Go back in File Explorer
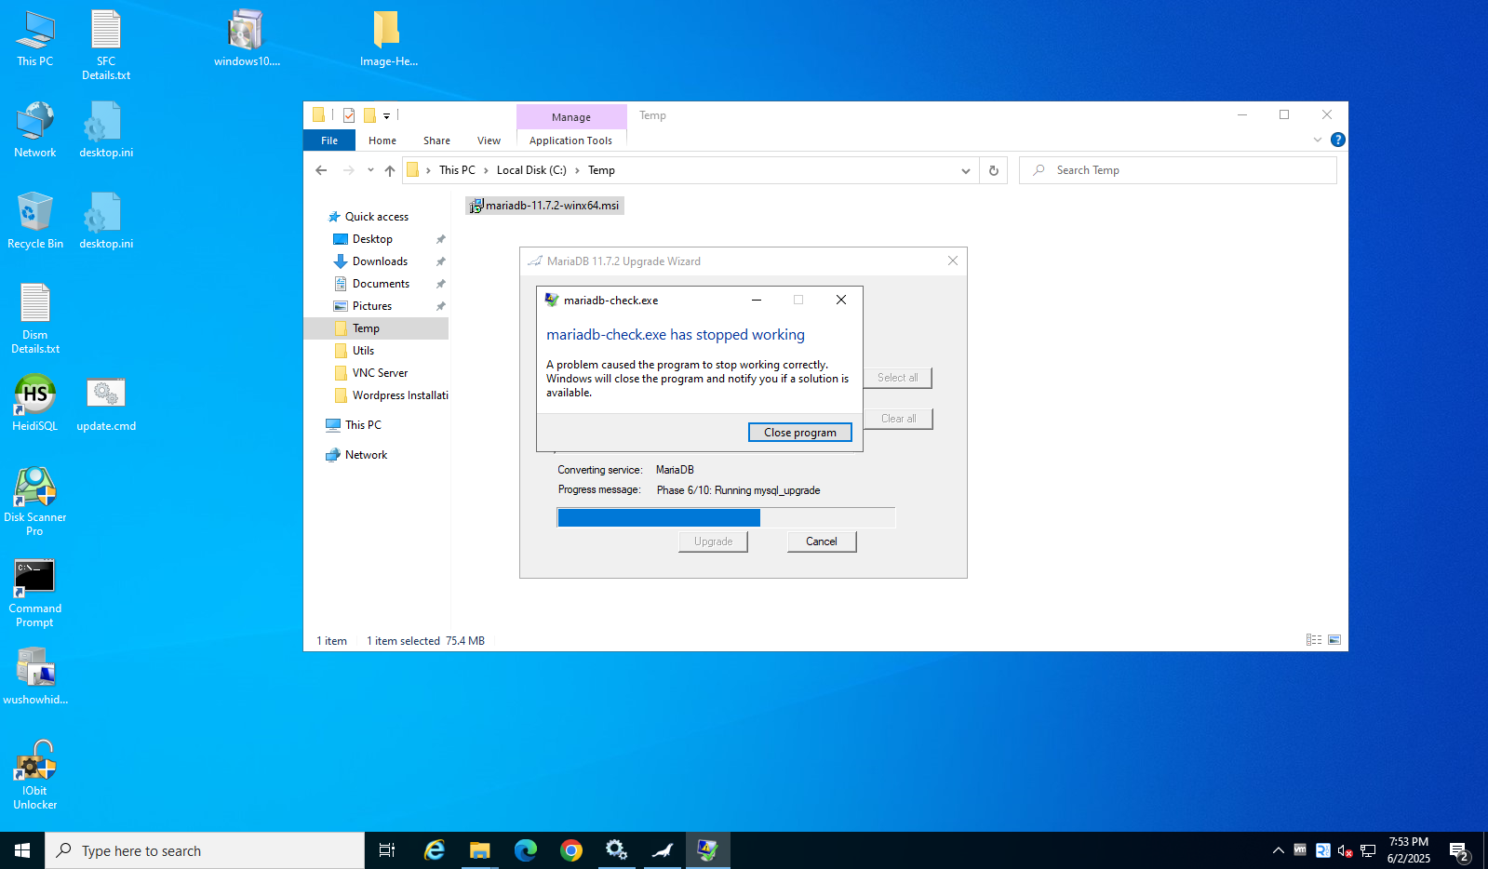 (x=321, y=170)
